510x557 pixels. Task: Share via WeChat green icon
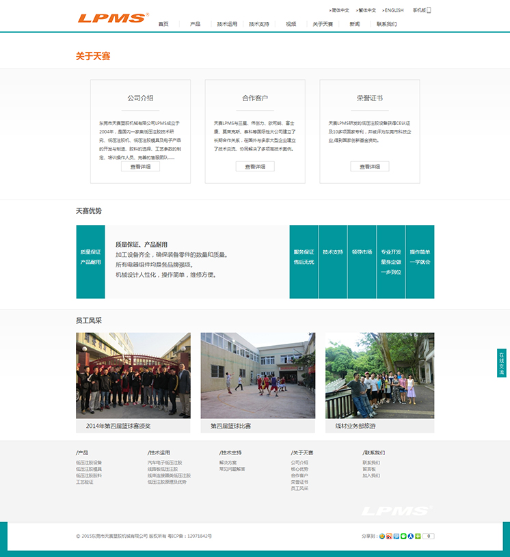[403, 536]
